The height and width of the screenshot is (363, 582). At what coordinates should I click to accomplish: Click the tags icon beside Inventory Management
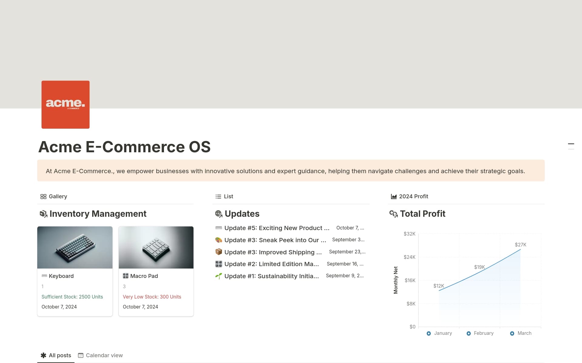(x=43, y=213)
